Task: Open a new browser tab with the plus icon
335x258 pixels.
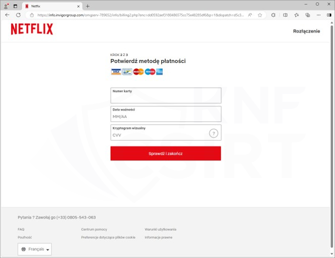Action: (87, 6)
